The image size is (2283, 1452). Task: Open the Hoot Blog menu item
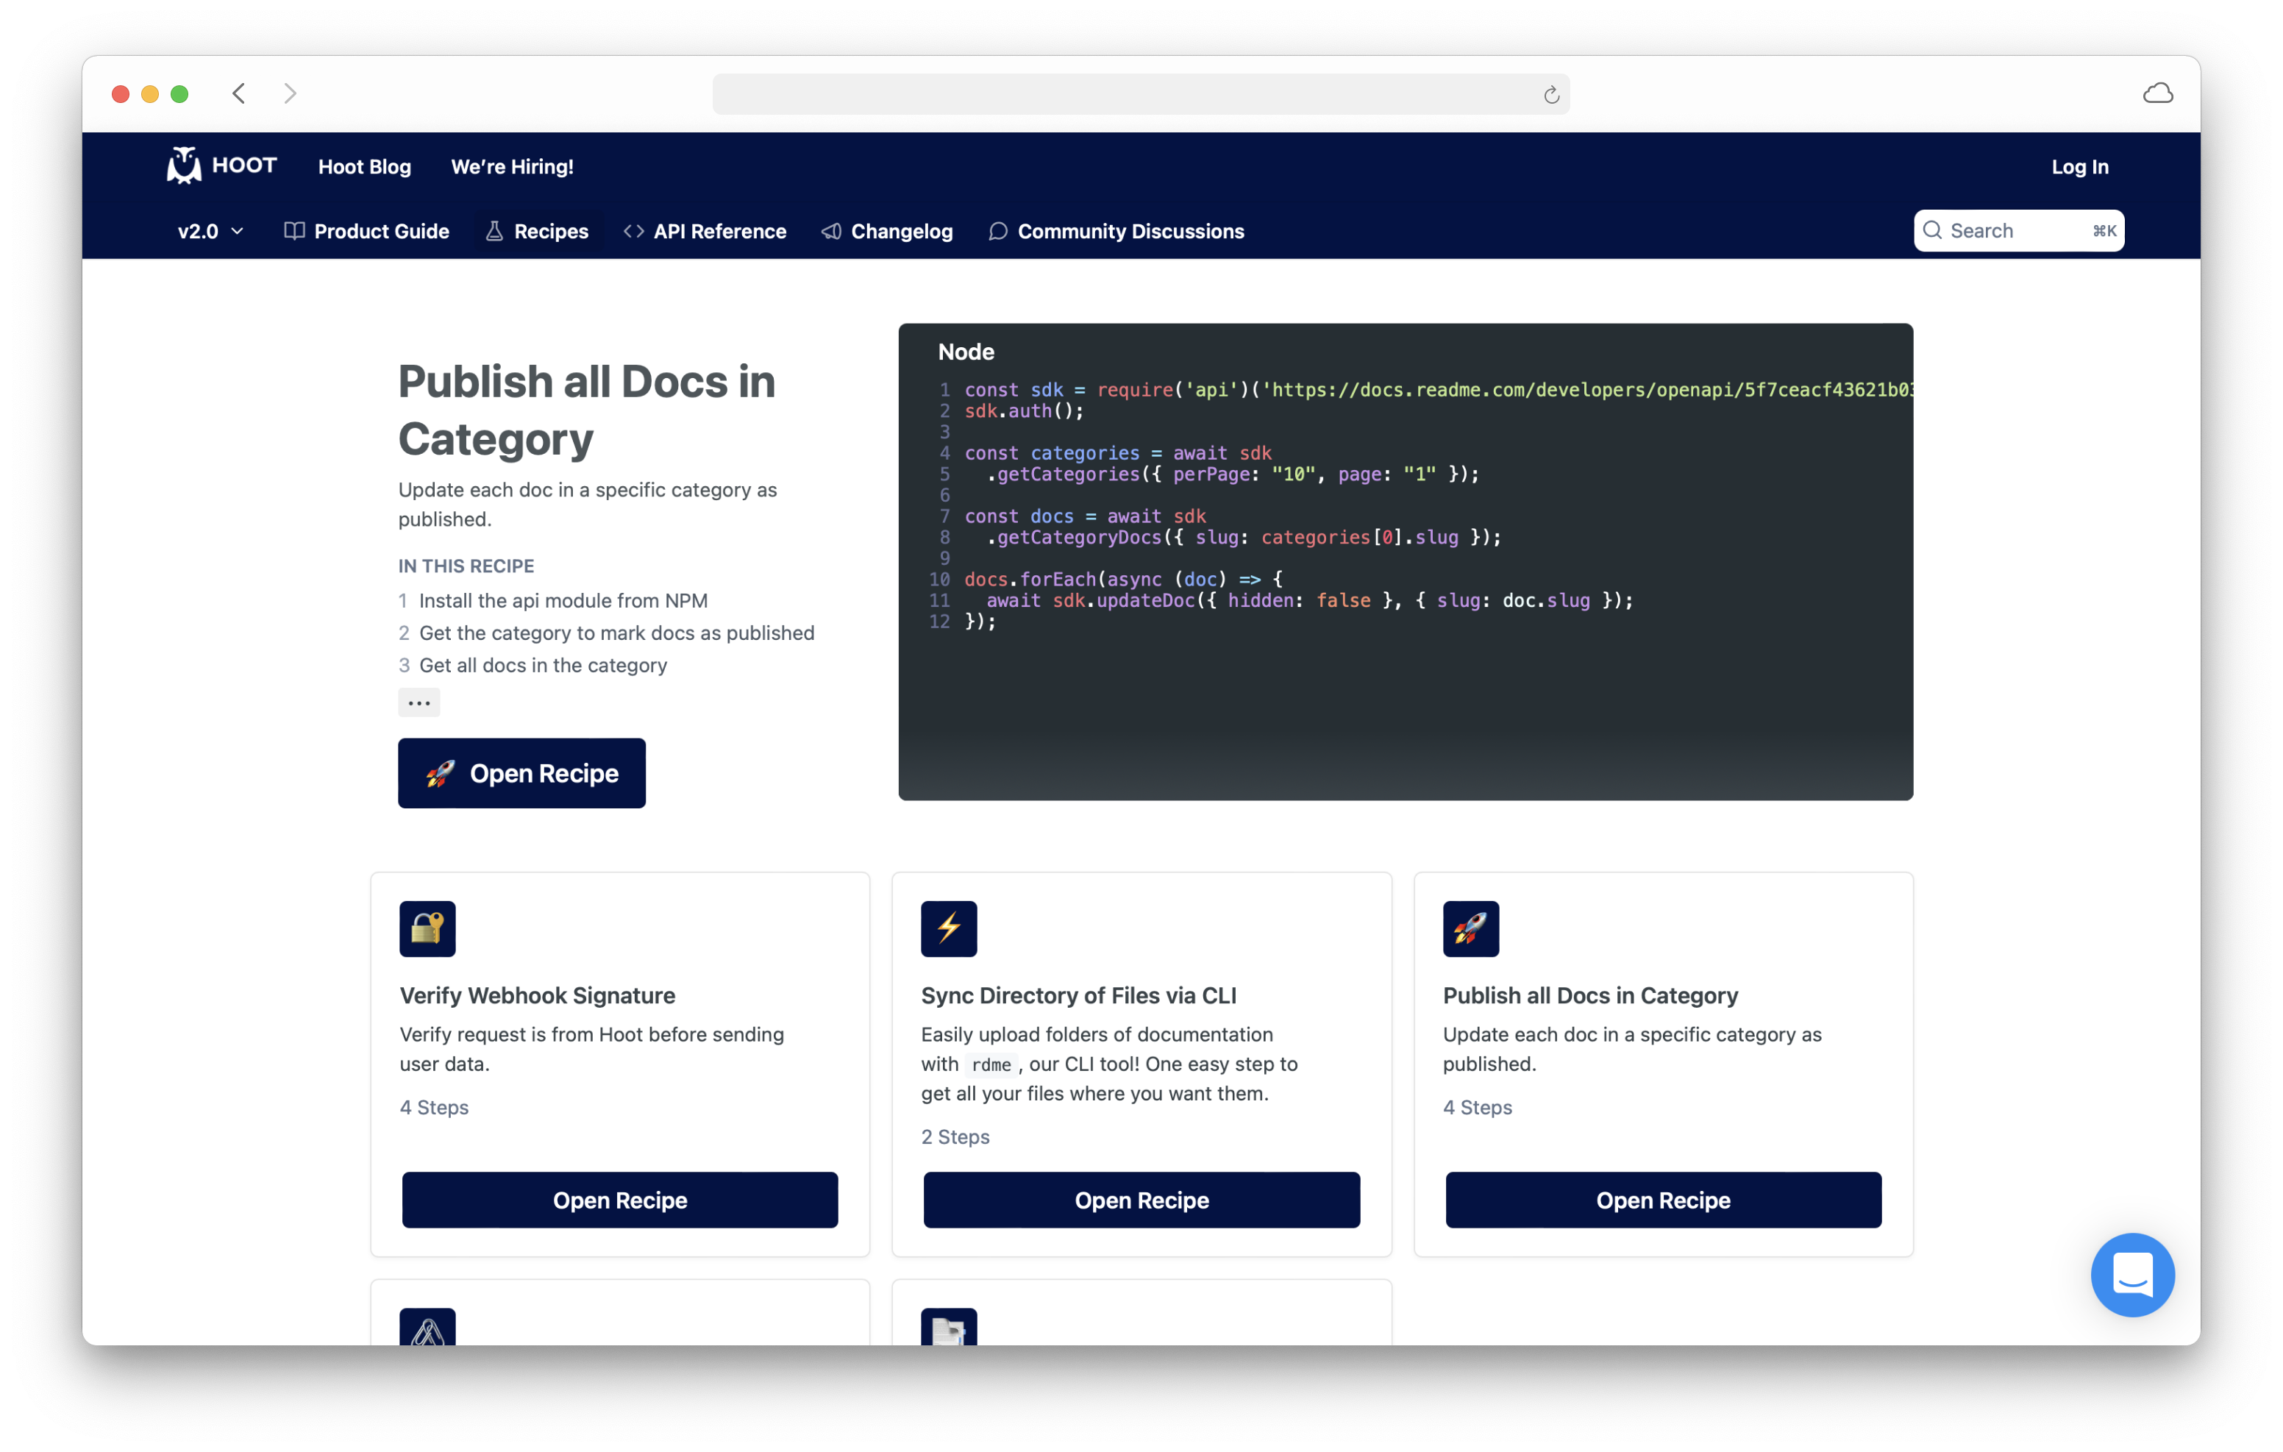[364, 166]
